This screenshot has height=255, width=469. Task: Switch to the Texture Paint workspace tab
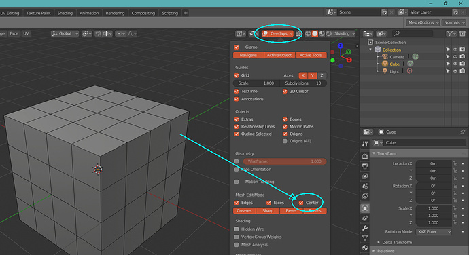[x=38, y=13]
